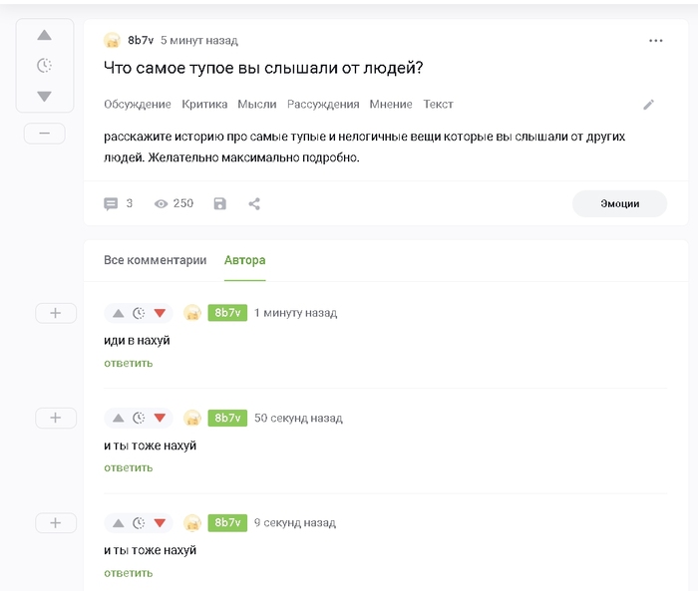
Task: Click the pencil icon to edit tags
Action: 648,105
